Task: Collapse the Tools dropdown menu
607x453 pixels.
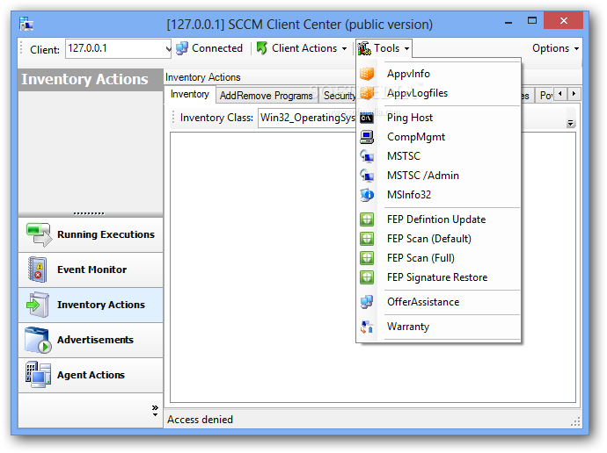Action: coord(384,48)
